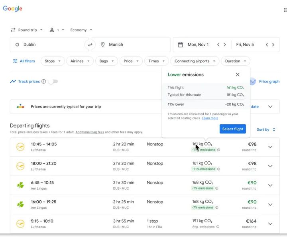Click the -11% emissions badge on 18:00 flight

point(204,169)
